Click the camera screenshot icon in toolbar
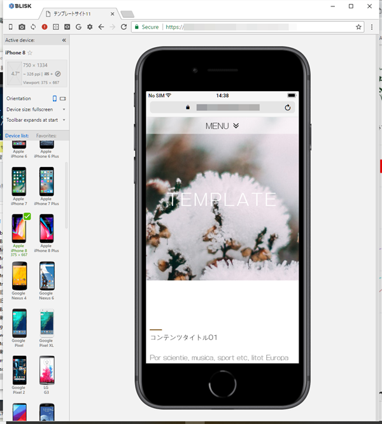Viewport: 382px width, 424px height. tap(22, 27)
